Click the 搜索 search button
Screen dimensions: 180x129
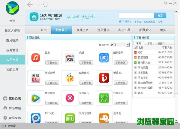point(160,15)
